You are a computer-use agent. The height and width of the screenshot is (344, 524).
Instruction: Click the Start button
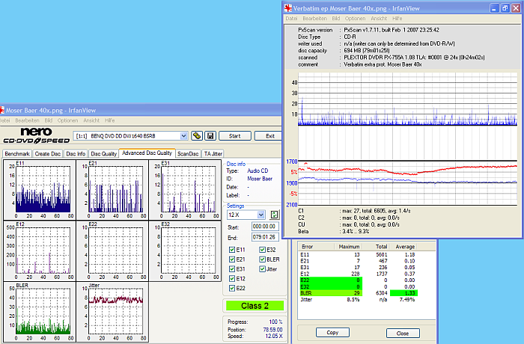click(x=234, y=136)
